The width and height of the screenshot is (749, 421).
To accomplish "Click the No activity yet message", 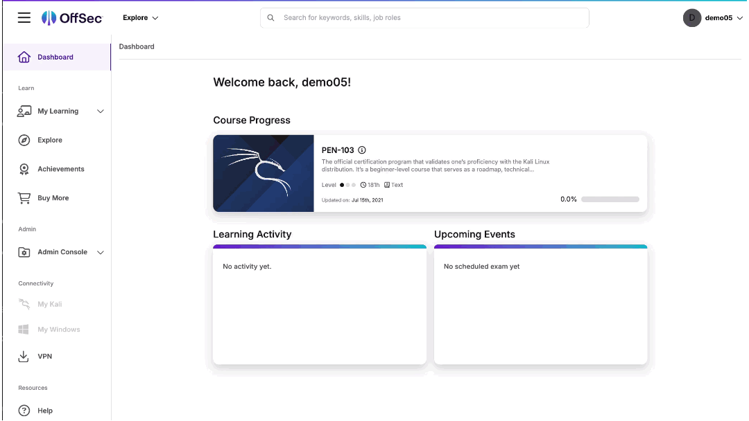I will tap(247, 267).
